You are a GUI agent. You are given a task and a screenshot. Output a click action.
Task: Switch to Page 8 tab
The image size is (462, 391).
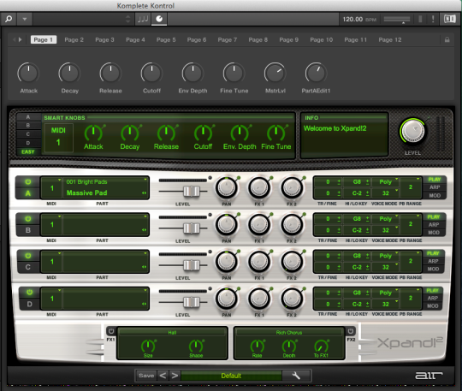tap(258, 39)
